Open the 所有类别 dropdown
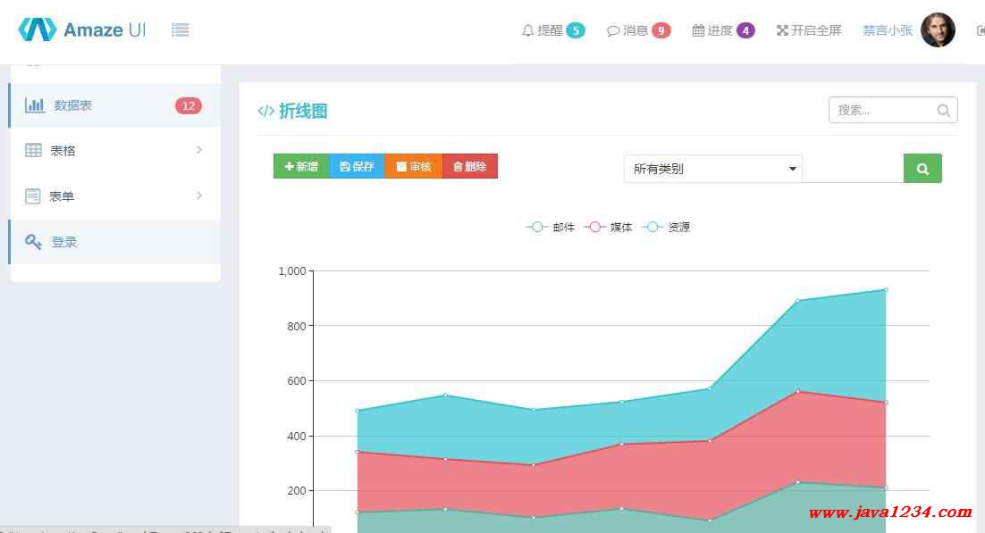This screenshot has height=533, width=985. point(713,169)
